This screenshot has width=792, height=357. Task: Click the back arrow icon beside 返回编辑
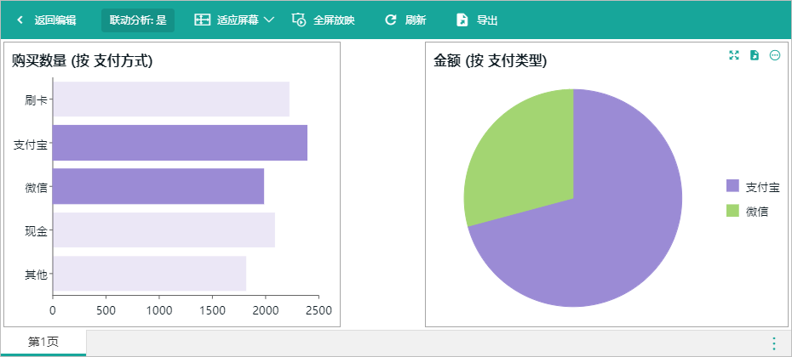pyautogui.click(x=20, y=20)
